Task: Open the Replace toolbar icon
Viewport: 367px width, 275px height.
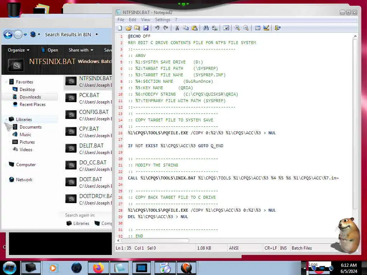Action: click(x=215, y=28)
